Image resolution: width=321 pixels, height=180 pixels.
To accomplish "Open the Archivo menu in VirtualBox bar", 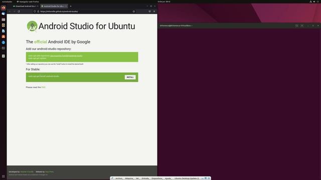I will point(119,178).
